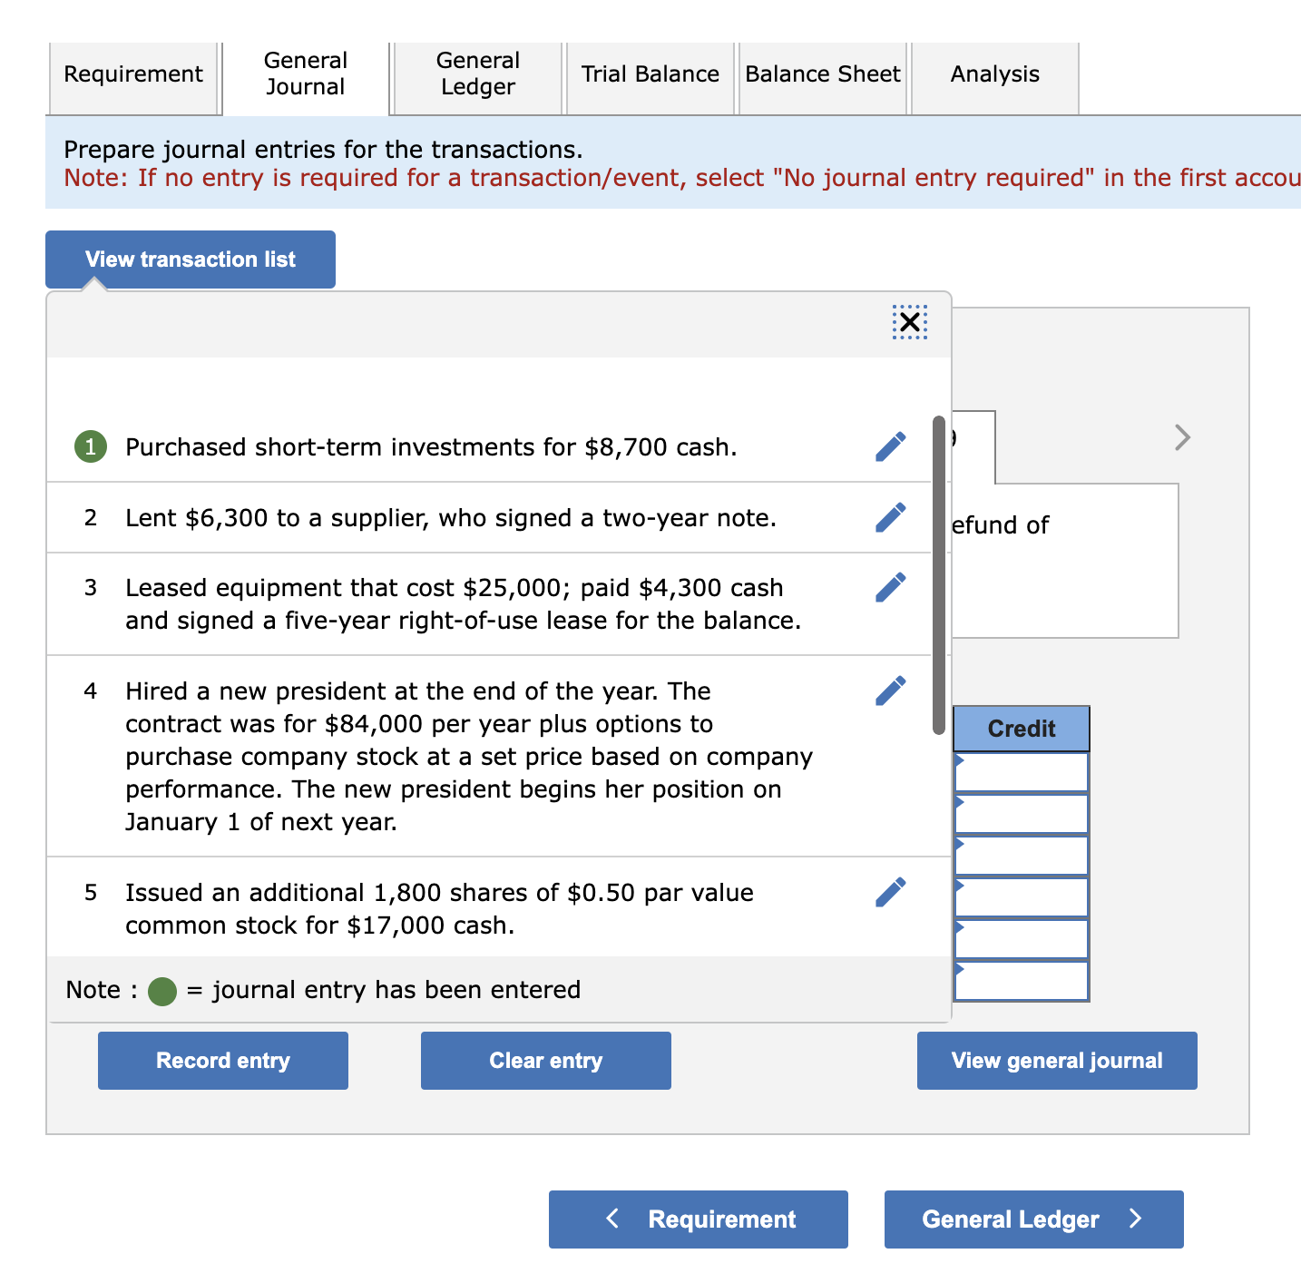Open the account dropdown in the first Credit row
Image resolution: width=1301 pixels, height=1283 pixels.
click(x=958, y=771)
